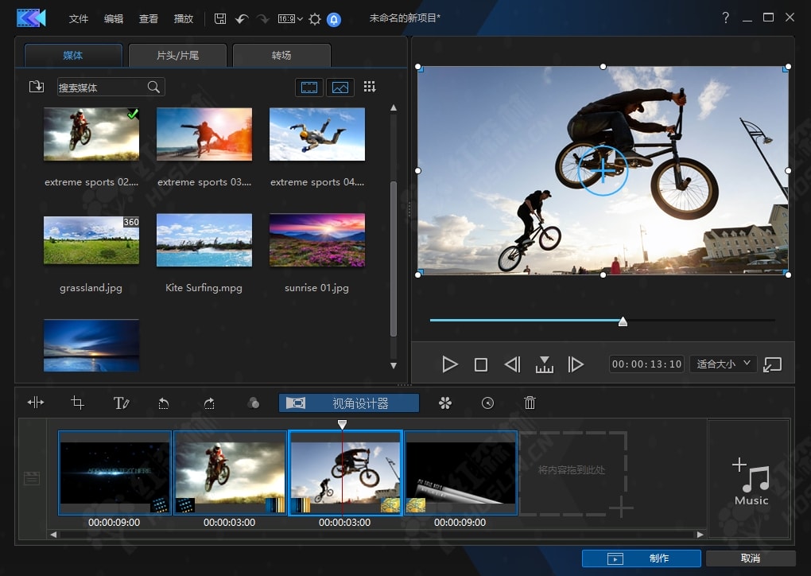Open the 文件 menu

pyautogui.click(x=79, y=18)
